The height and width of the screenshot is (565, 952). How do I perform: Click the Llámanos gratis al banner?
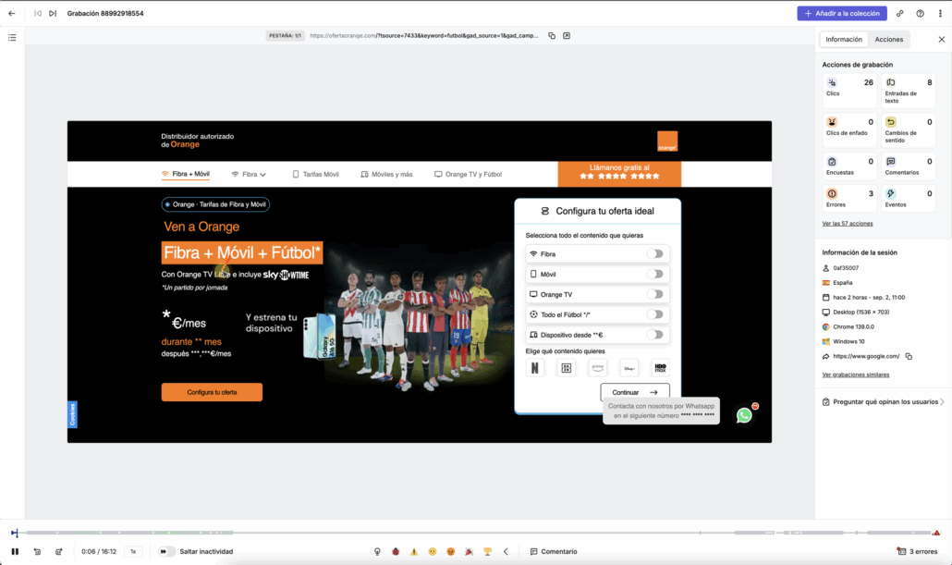(x=619, y=173)
